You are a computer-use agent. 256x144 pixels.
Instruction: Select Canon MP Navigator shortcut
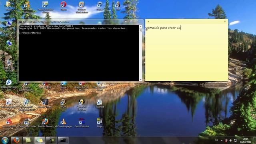[27, 105]
